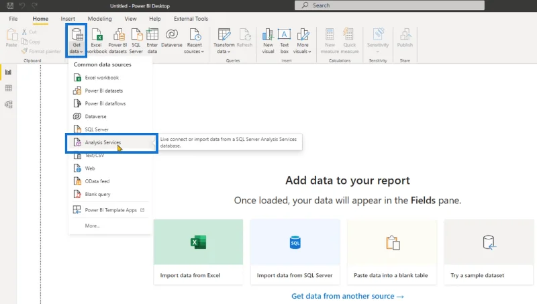Click Copy in the Clipboard group

click(31, 42)
